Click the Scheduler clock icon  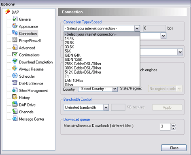point(15,76)
